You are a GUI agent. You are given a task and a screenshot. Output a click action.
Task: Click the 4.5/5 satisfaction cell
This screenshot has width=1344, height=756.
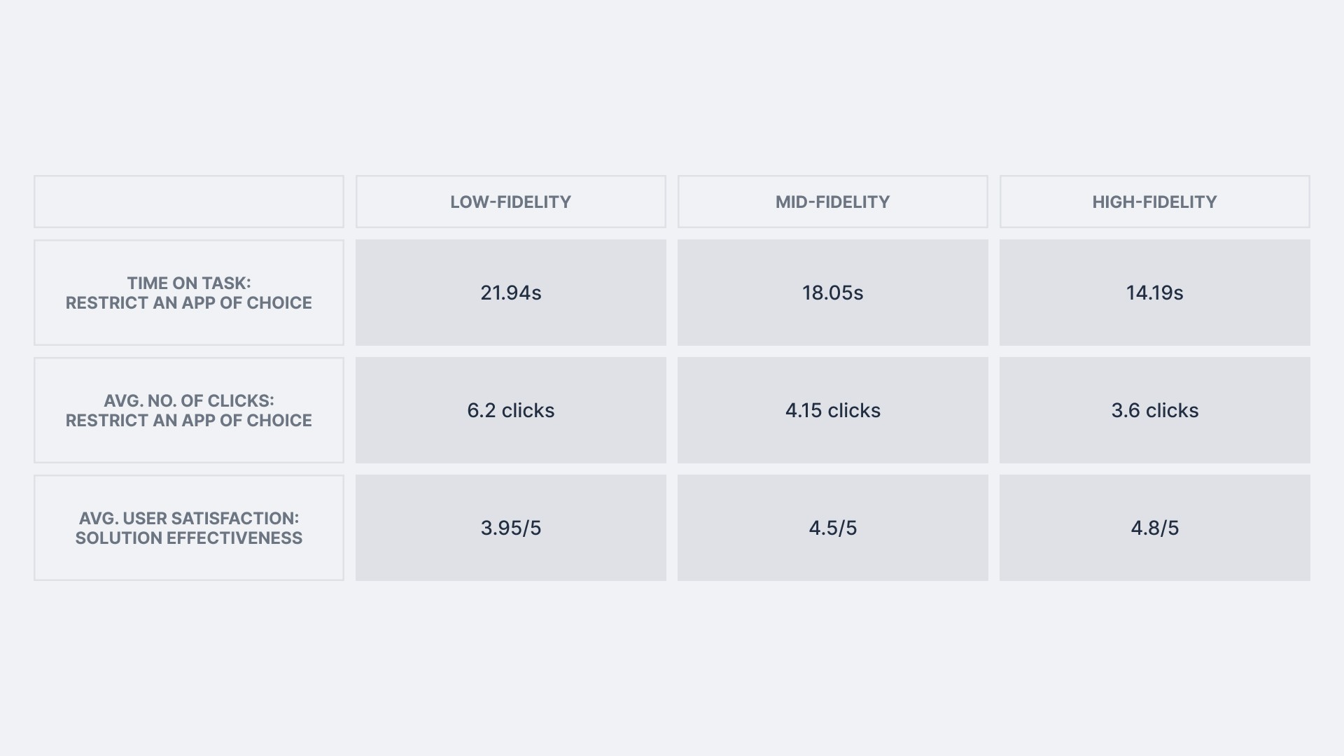tap(833, 528)
